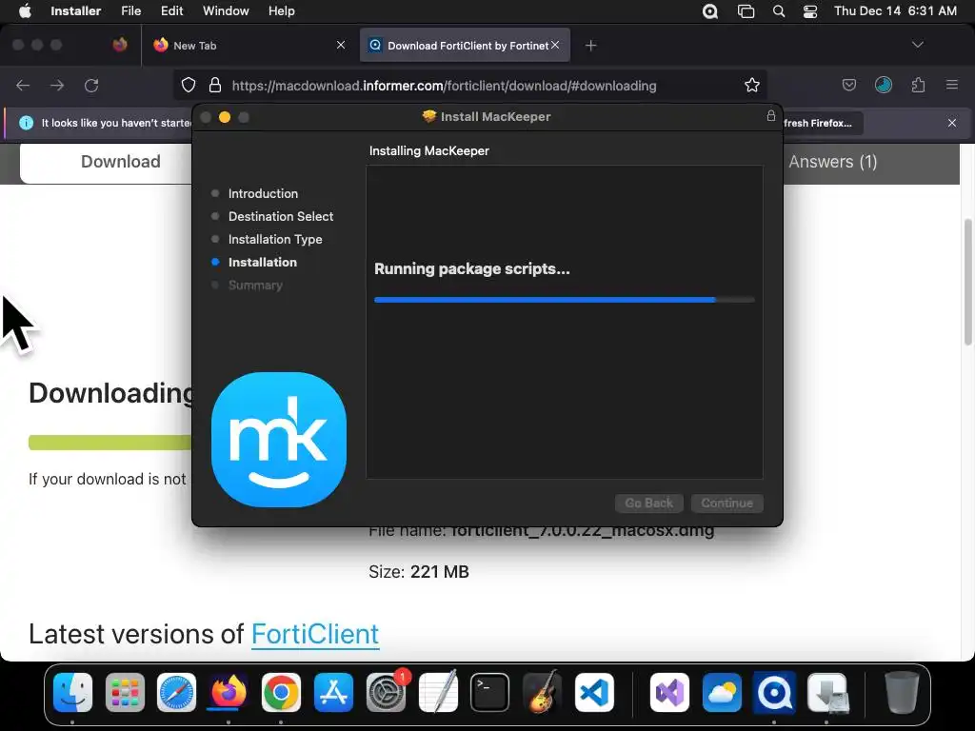Screen dimensions: 975x731
Task: Save page to Pocket
Action: tap(848, 85)
